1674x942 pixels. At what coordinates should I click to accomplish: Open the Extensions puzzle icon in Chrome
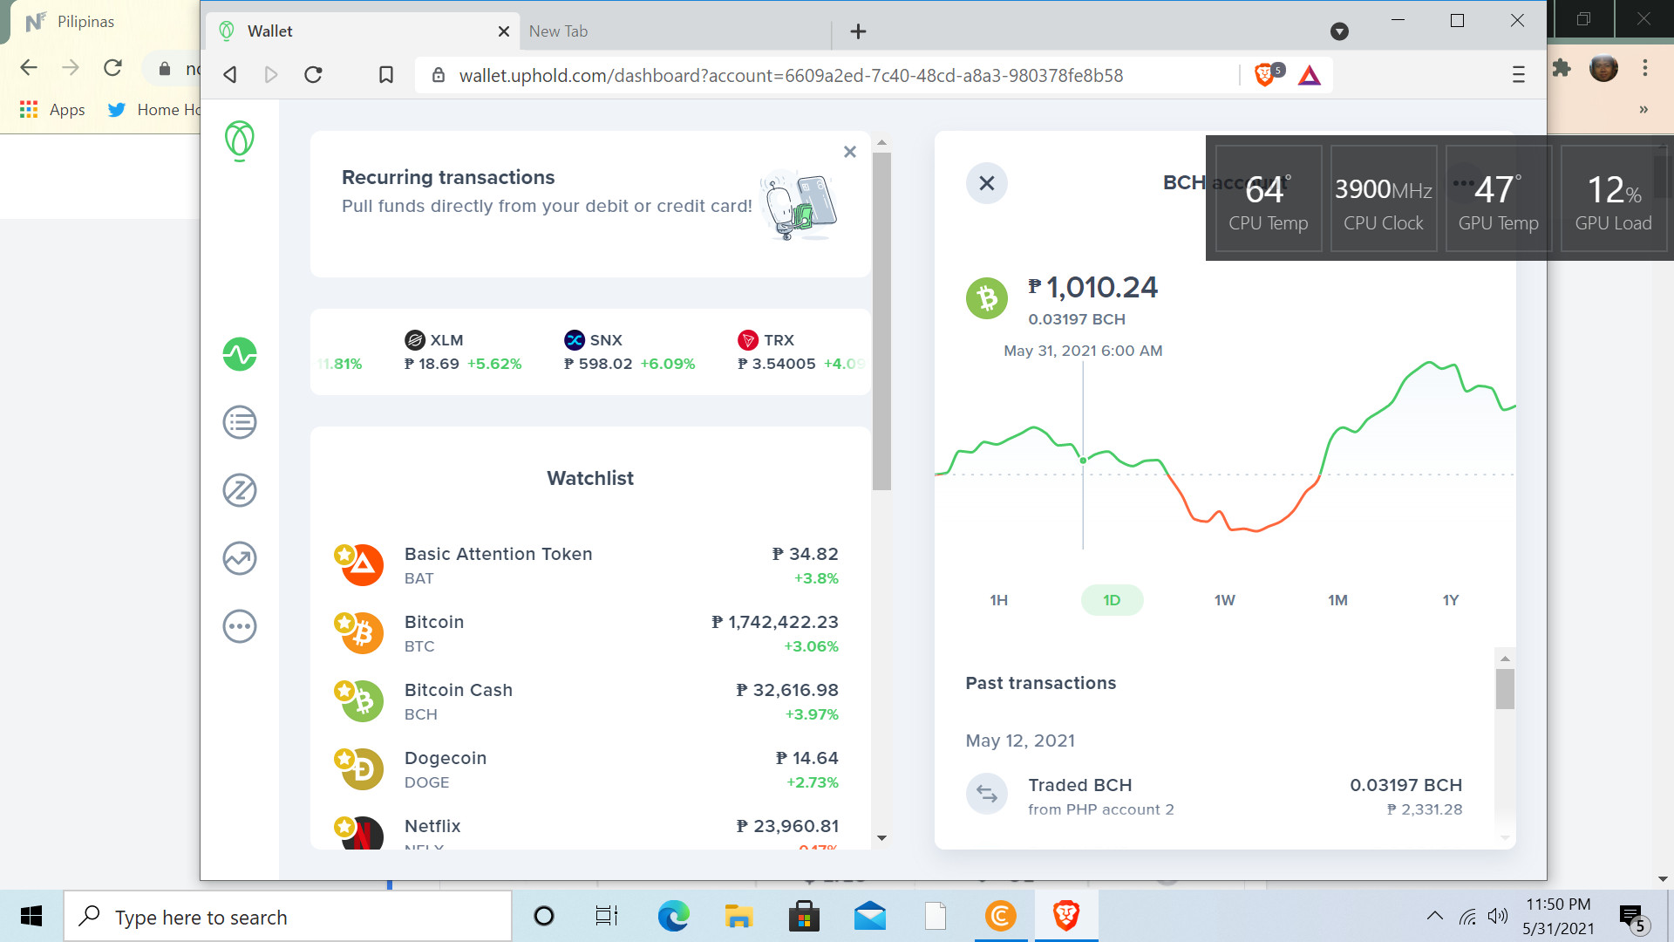pos(1562,67)
